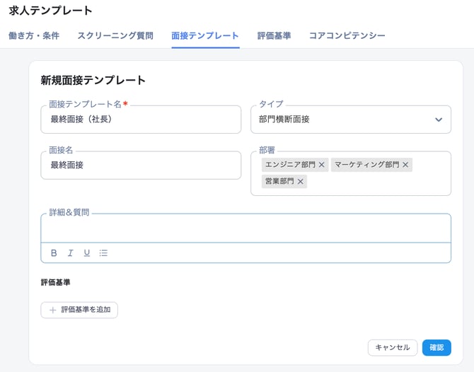Remove the エンジニア部門 tag
This screenshot has width=474, height=372.
322,165
